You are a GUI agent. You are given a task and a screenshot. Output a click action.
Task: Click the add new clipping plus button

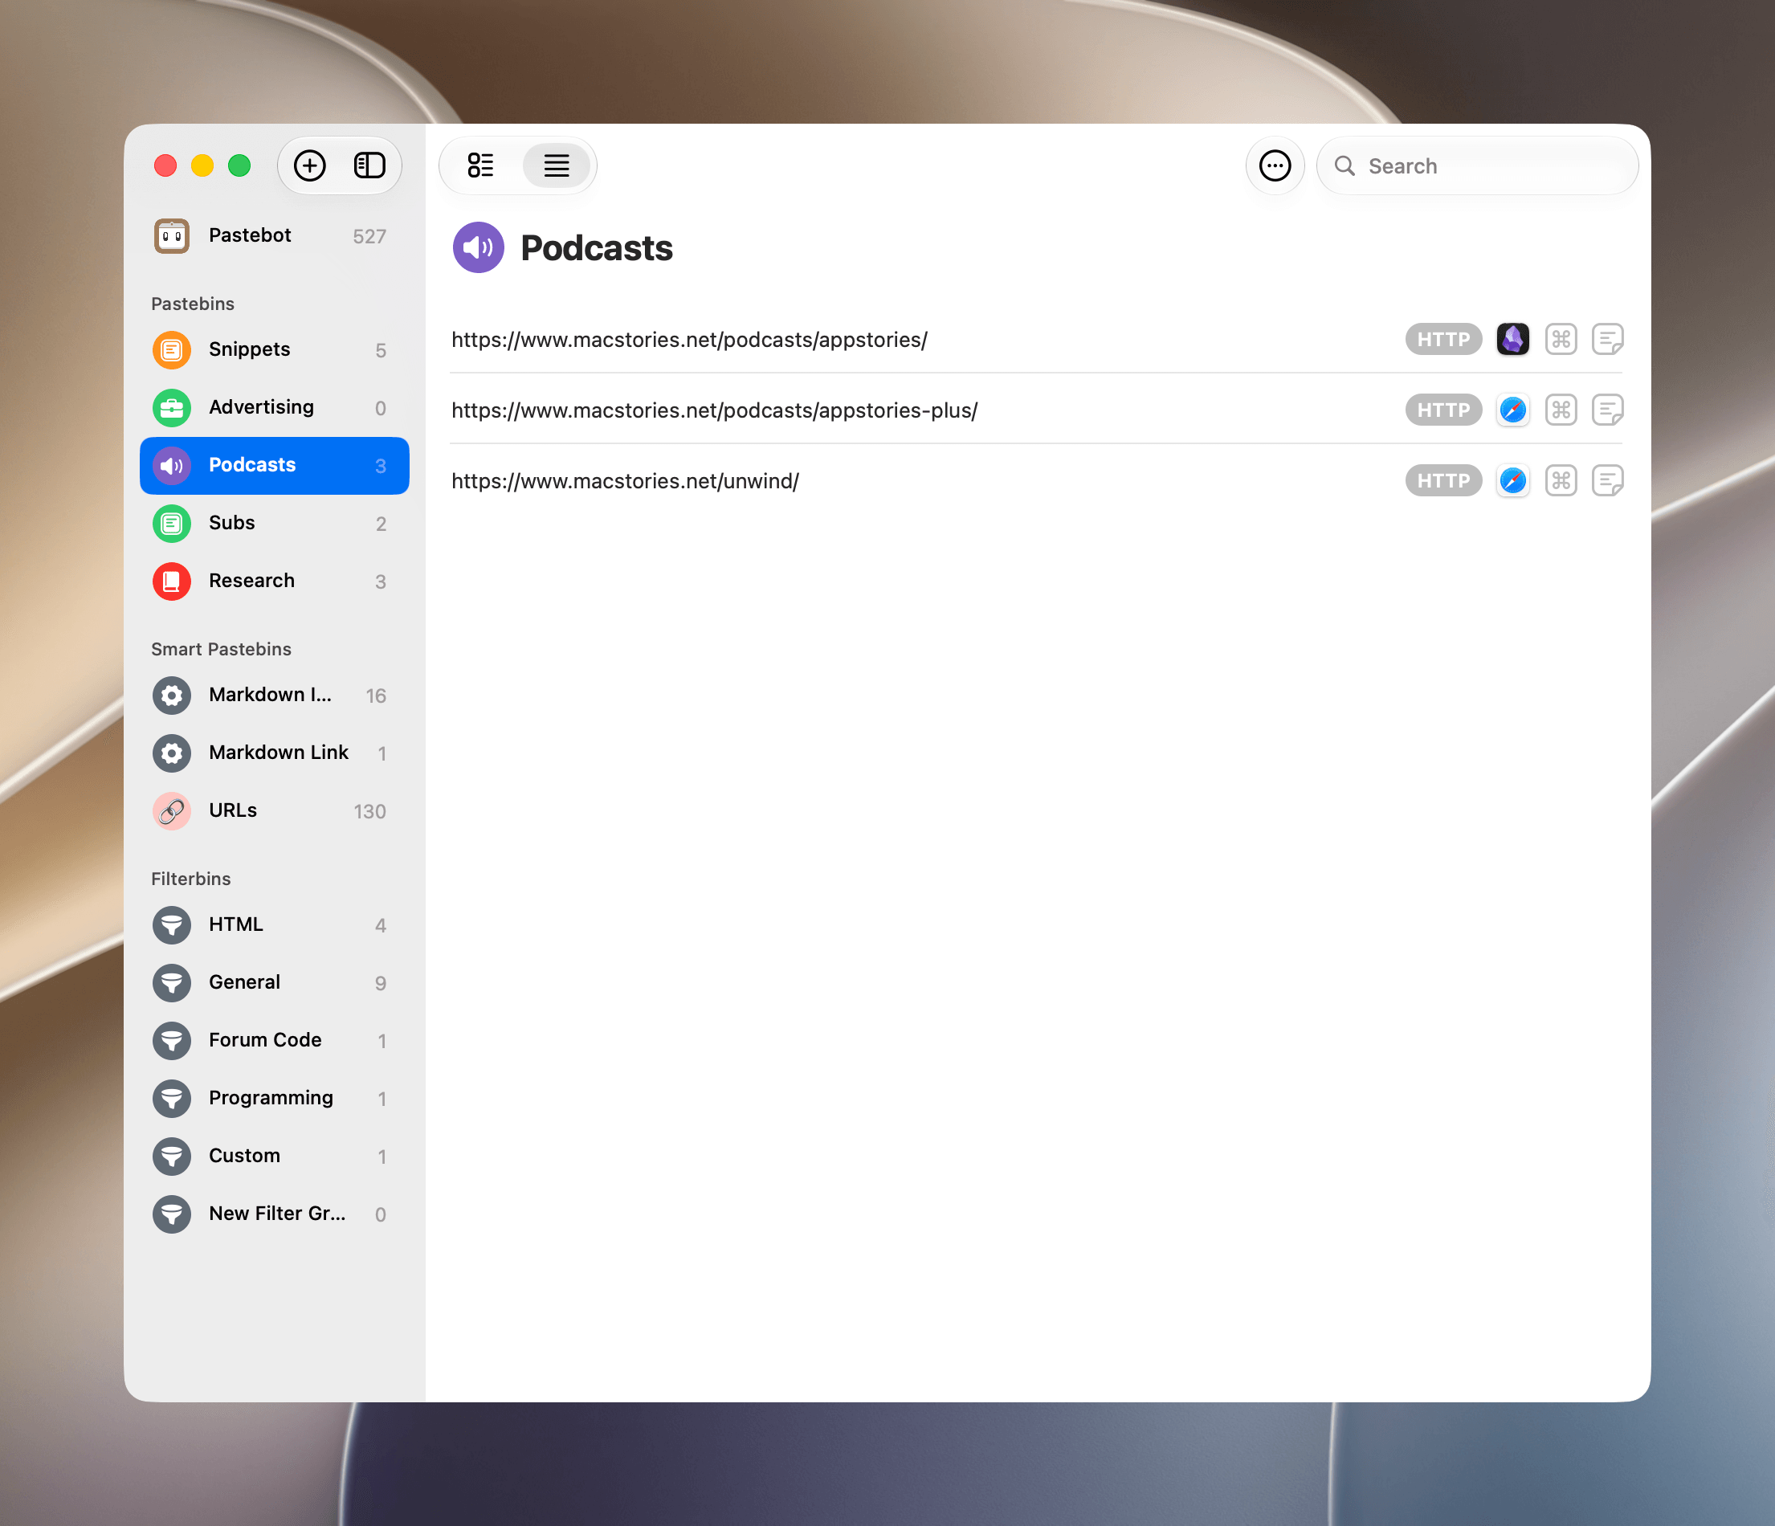coord(309,165)
